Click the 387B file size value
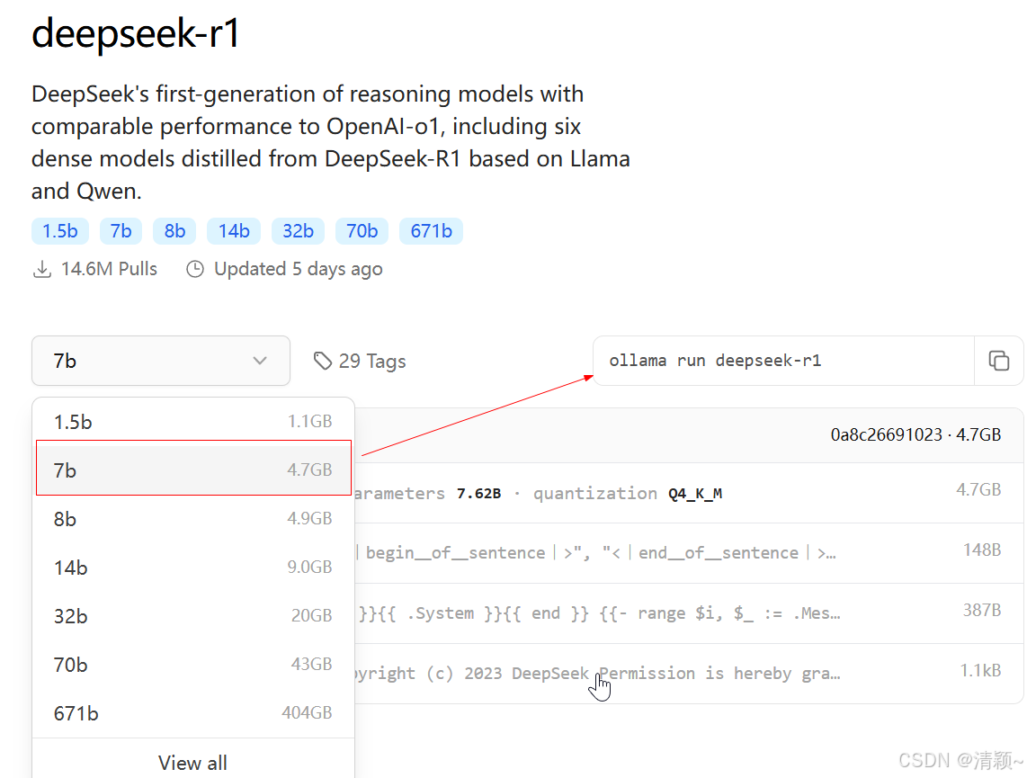Image resolution: width=1027 pixels, height=778 pixels. click(x=982, y=611)
